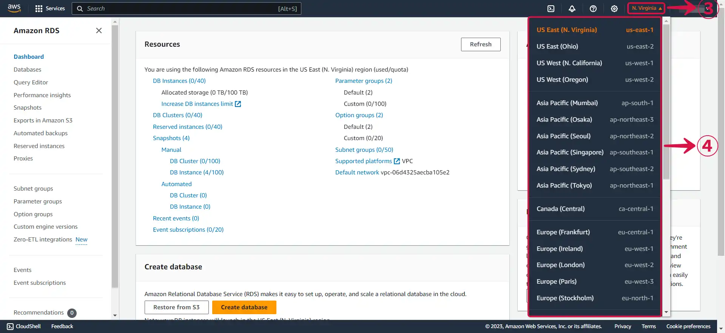Open Proxies in sidebar
Viewport: 725px width, 333px height.
click(23, 159)
